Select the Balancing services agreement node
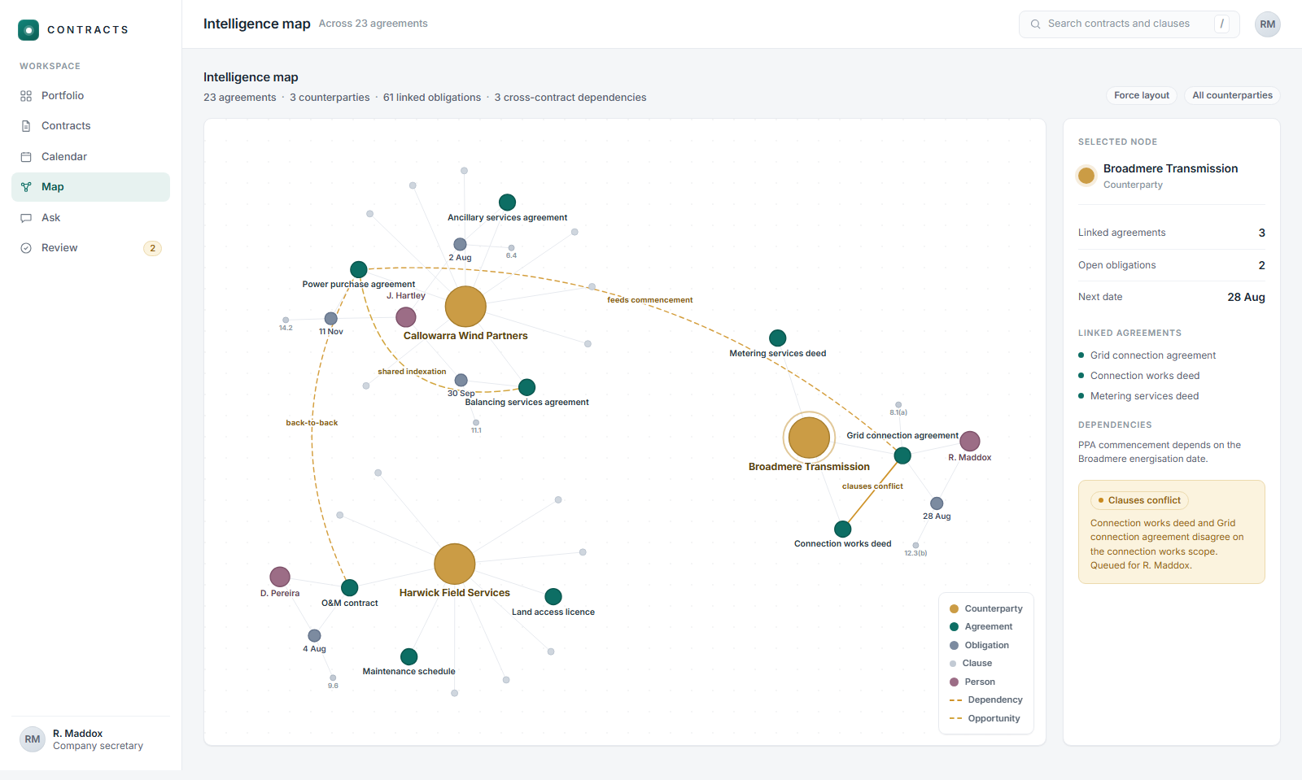 tap(526, 387)
